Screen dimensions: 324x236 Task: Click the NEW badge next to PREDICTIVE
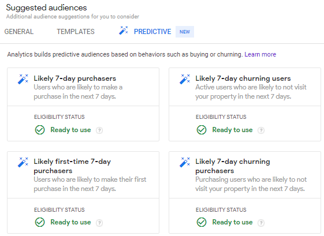pyautogui.click(x=185, y=32)
